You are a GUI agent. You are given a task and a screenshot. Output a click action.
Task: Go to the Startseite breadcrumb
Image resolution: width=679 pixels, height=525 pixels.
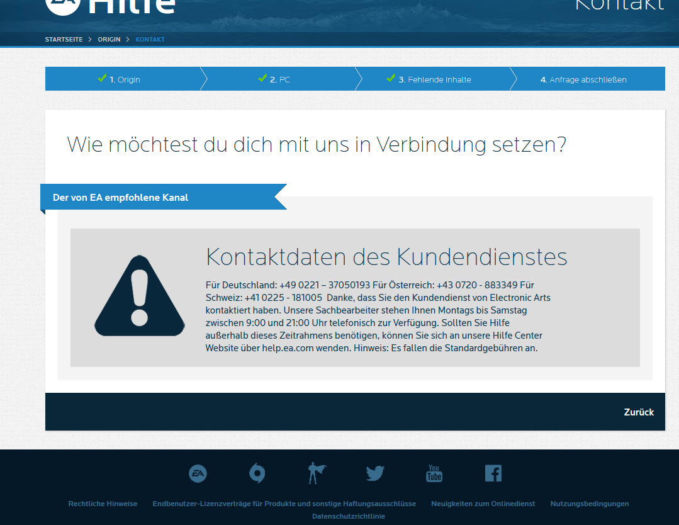click(x=64, y=40)
